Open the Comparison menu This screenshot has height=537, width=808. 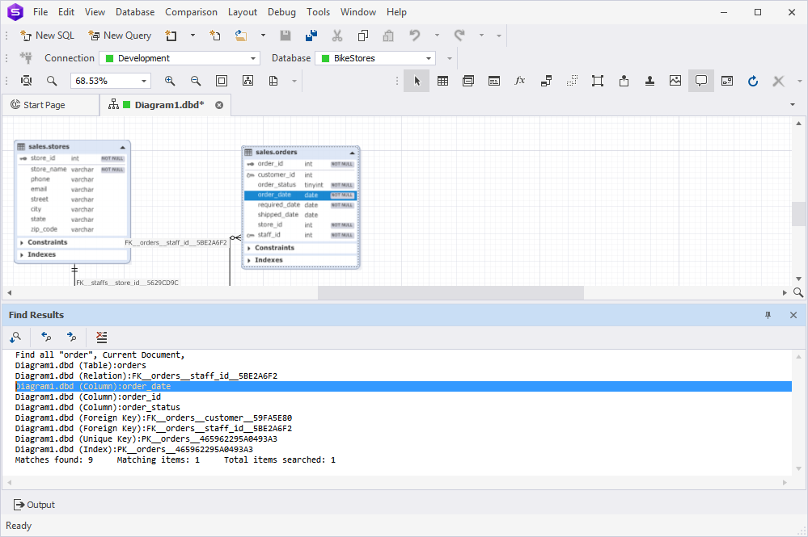click(x=191, y=12)
